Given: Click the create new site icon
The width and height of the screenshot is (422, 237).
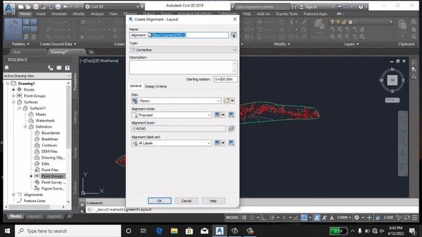Looking at the screenshot, I should (x=226, y=101).
